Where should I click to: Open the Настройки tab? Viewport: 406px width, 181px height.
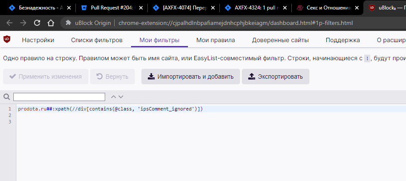point(38,40)
